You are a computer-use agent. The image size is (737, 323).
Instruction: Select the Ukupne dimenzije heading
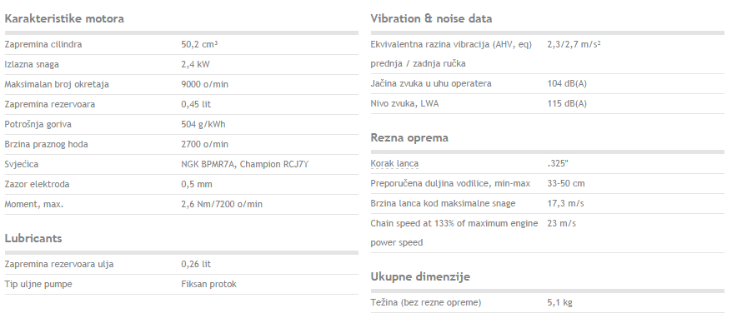pyautogui.click(x=420, y=276)
